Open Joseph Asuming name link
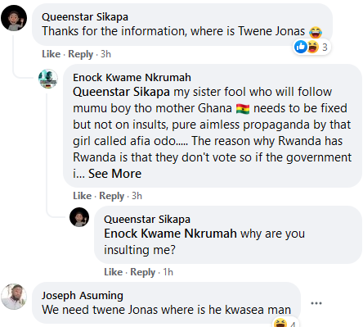The width and height of the screenshot is (363, 327). pos(83,296)
